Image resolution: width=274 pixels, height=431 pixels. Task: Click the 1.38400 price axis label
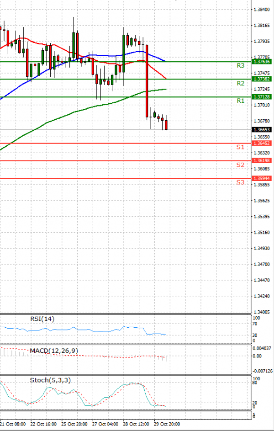[261, 9]
